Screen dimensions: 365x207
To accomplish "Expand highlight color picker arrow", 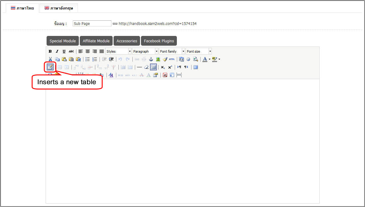I will pyautogui.click(x=219, y=59).
